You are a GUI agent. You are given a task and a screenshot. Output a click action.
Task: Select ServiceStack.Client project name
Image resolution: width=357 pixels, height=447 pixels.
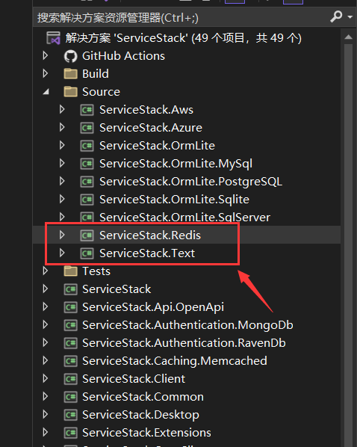pyautogui.click(x=134, y=379)
